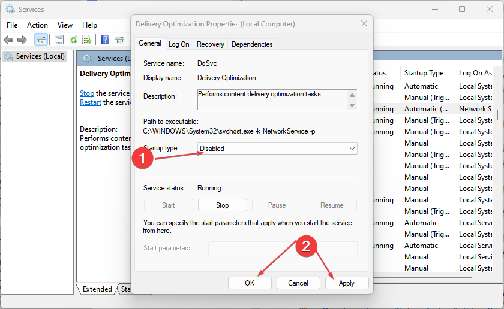
Task: Sort by the Startup Type column header
Action: point(424,73)
